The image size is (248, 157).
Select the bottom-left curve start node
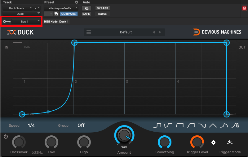pos(22,114)
